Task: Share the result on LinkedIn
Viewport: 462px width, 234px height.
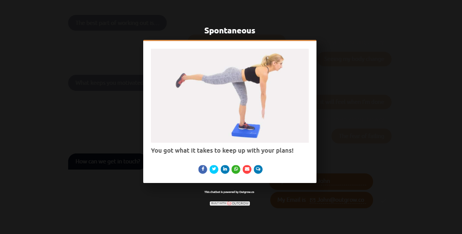Action: pyautogui.click(x=225, y=169)
